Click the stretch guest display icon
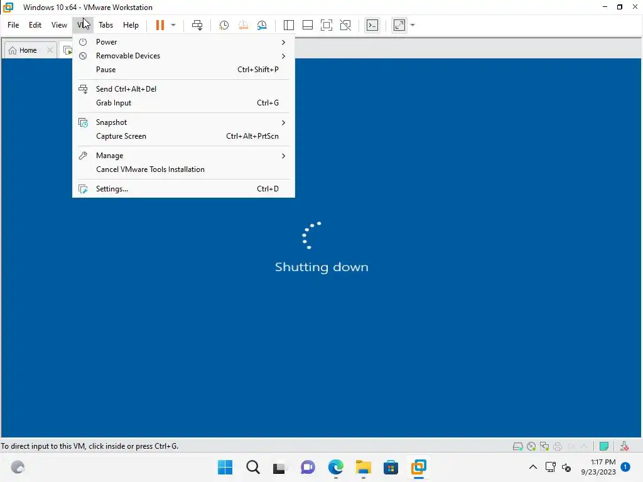643x482 pixels. click(x=399, y=25)
